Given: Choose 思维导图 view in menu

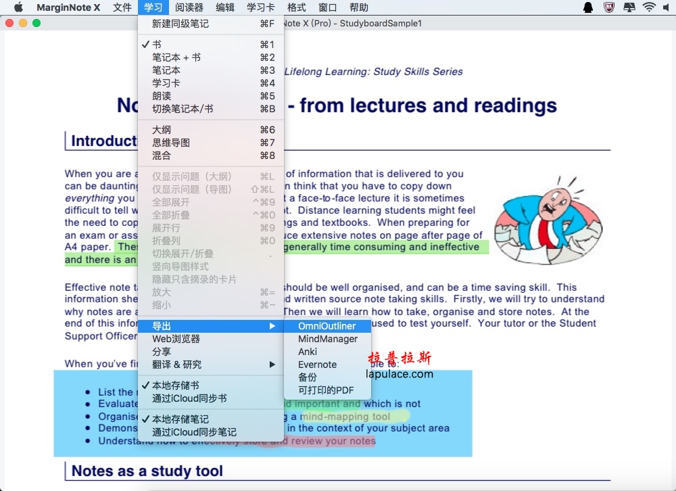Looking at the screenshot, I should tap(171, 143).
